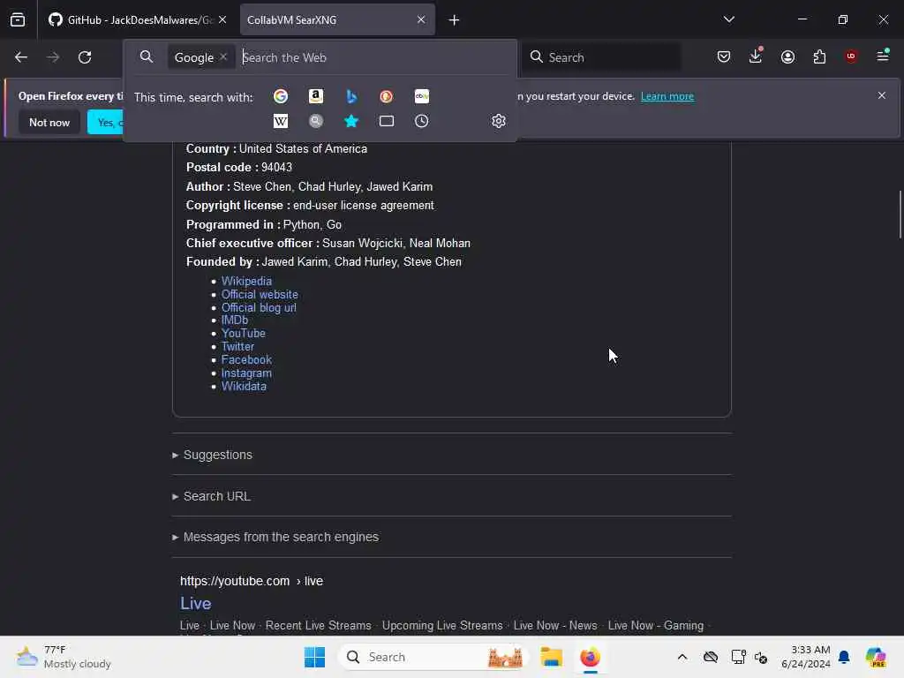Search in open Tabs icon
This screenshot has width=904, height=678.
[x=387, y=121]
